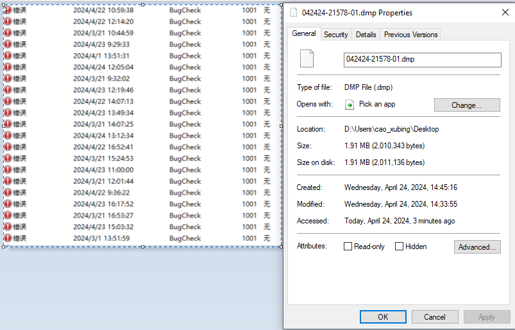The height and width of the screenshot is (330, 515).
Task: Click error icon for 2024/3/21 16:53:27 row
Action: pyautogui.click(x=8, y=215)
